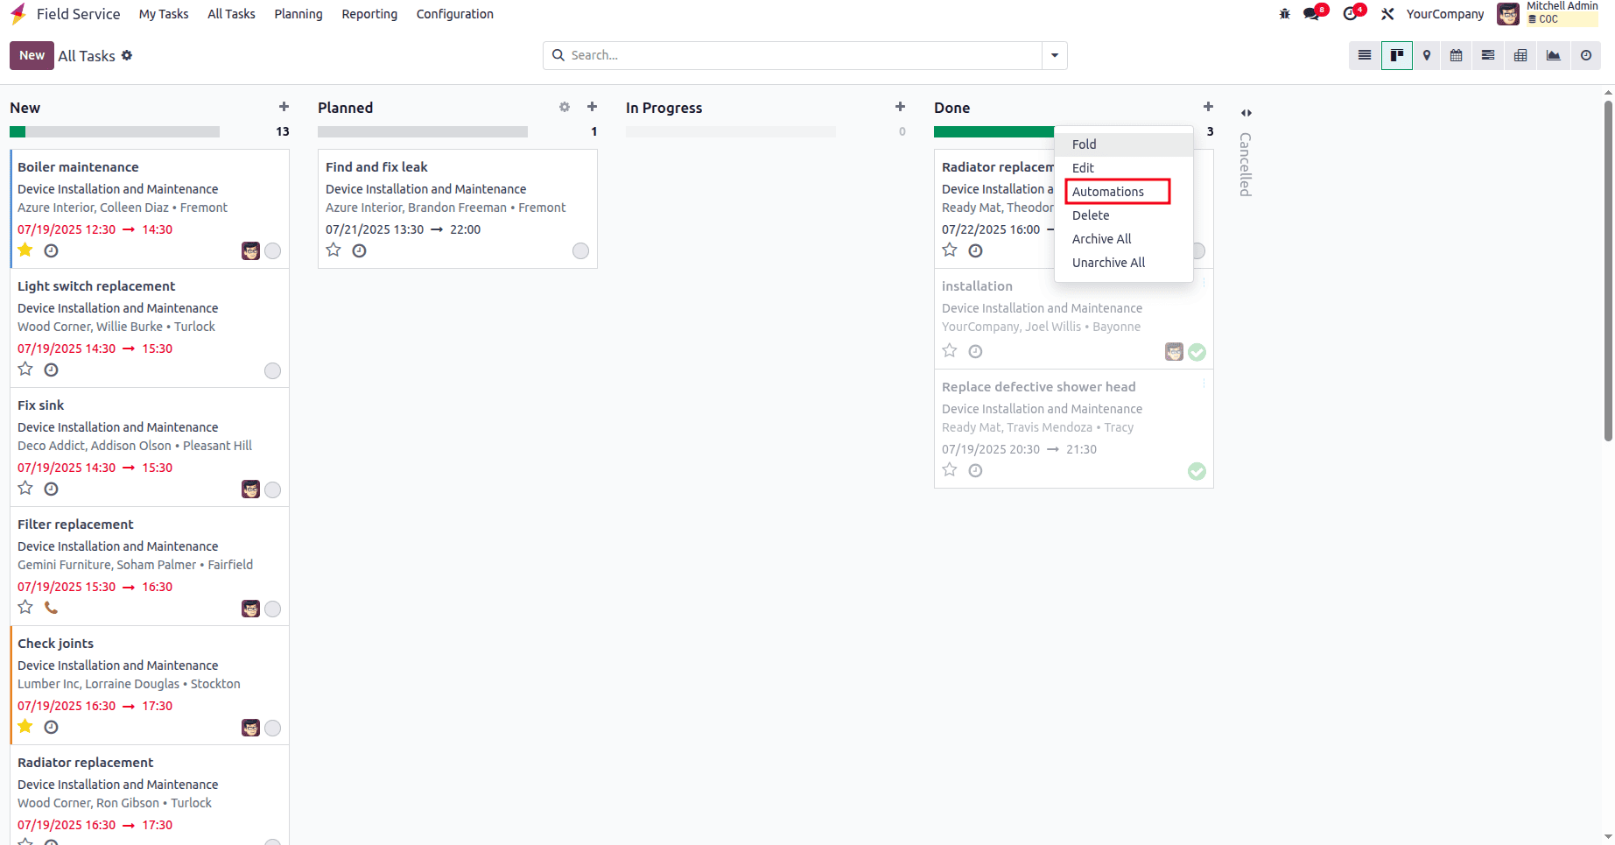This screenshot has height=845, width=1615.
Task: Choose Delete in the column menu
Action: 1124,215
